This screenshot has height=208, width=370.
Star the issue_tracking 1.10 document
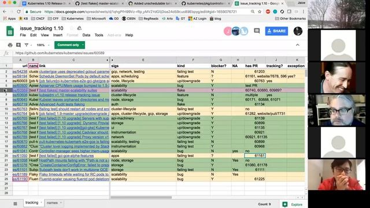click(x=72, y=28)
